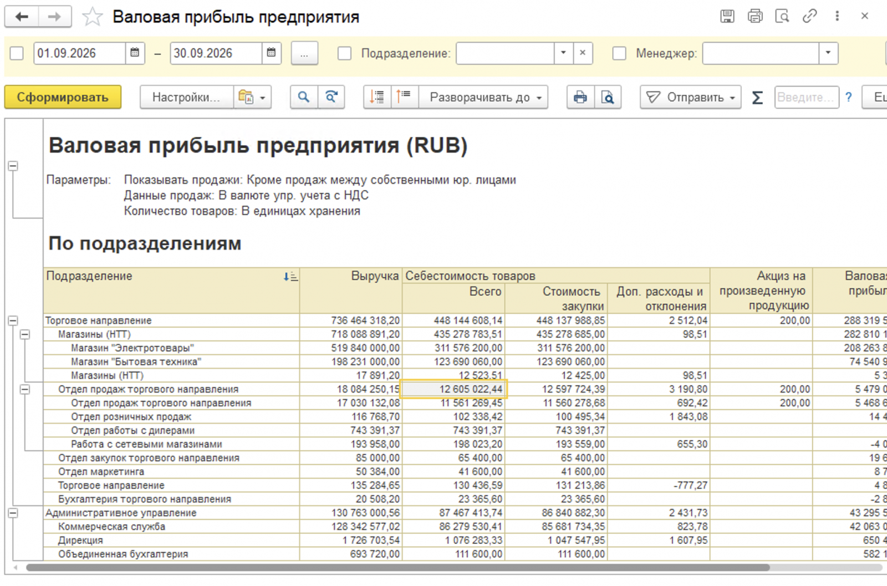Print the report with toolbar printer icon

point(580,97)
